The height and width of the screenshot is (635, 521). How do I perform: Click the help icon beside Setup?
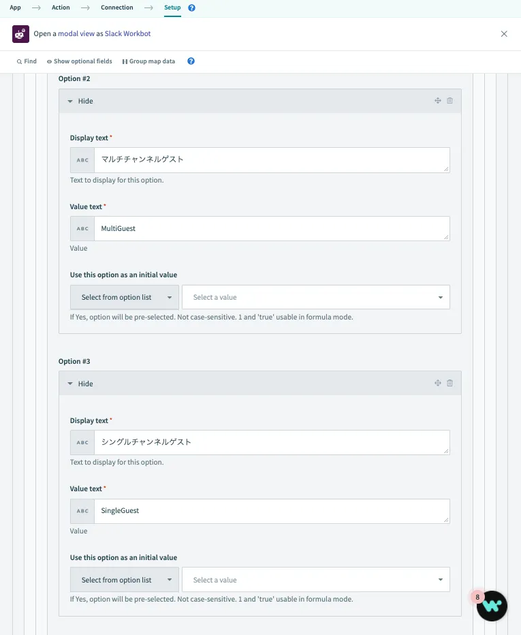pyautogui.click(x=191, y=8)
